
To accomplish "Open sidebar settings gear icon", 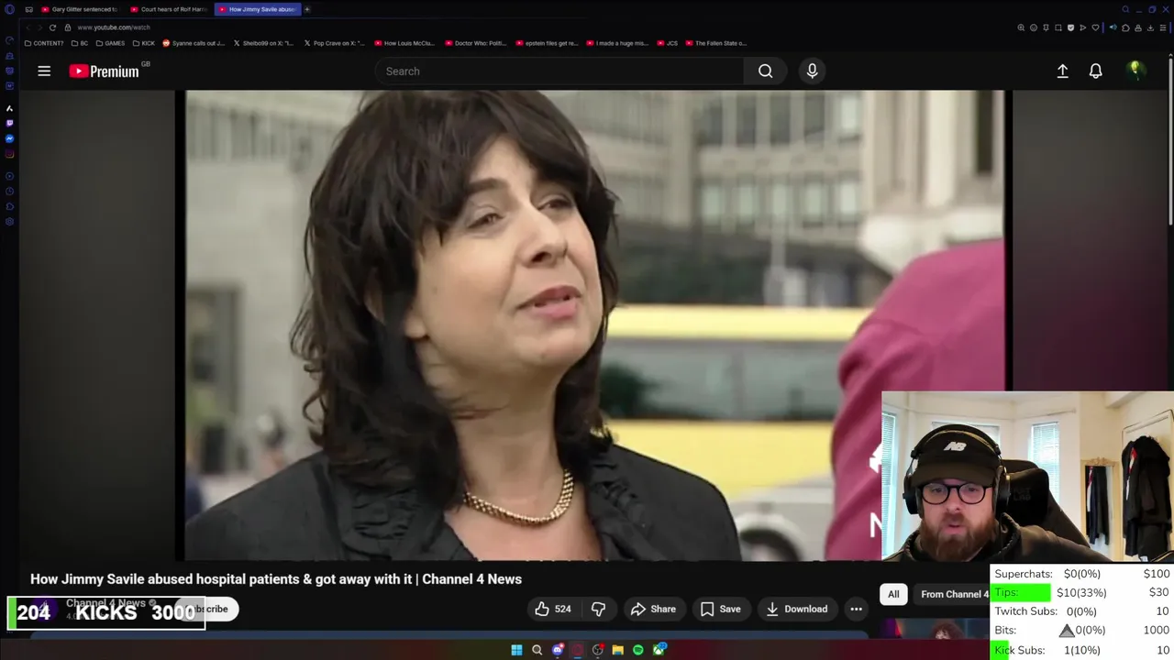I will [9, 222].
